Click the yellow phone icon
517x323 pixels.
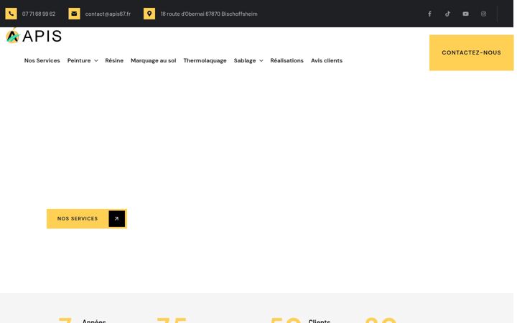[11, 14]
